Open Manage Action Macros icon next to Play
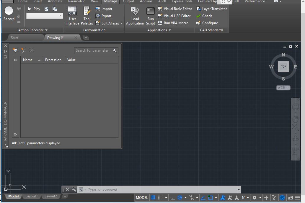 tap(55, 9)
